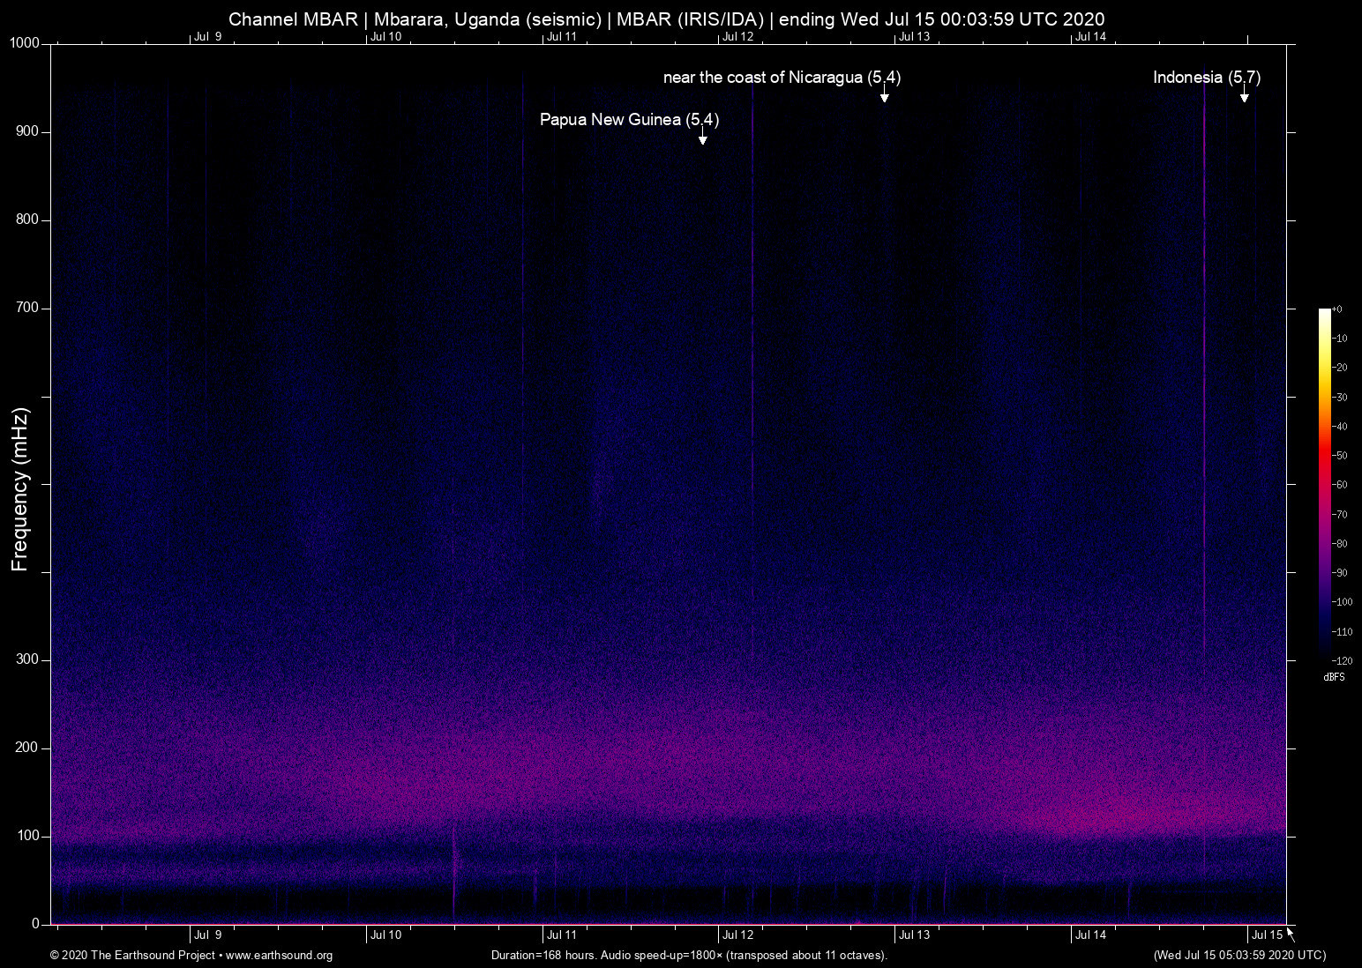This screenshot has width=1362, height=968.
Task: Select the Papua New Guinea (5.4) label
Action: click(x=629, y=120)
